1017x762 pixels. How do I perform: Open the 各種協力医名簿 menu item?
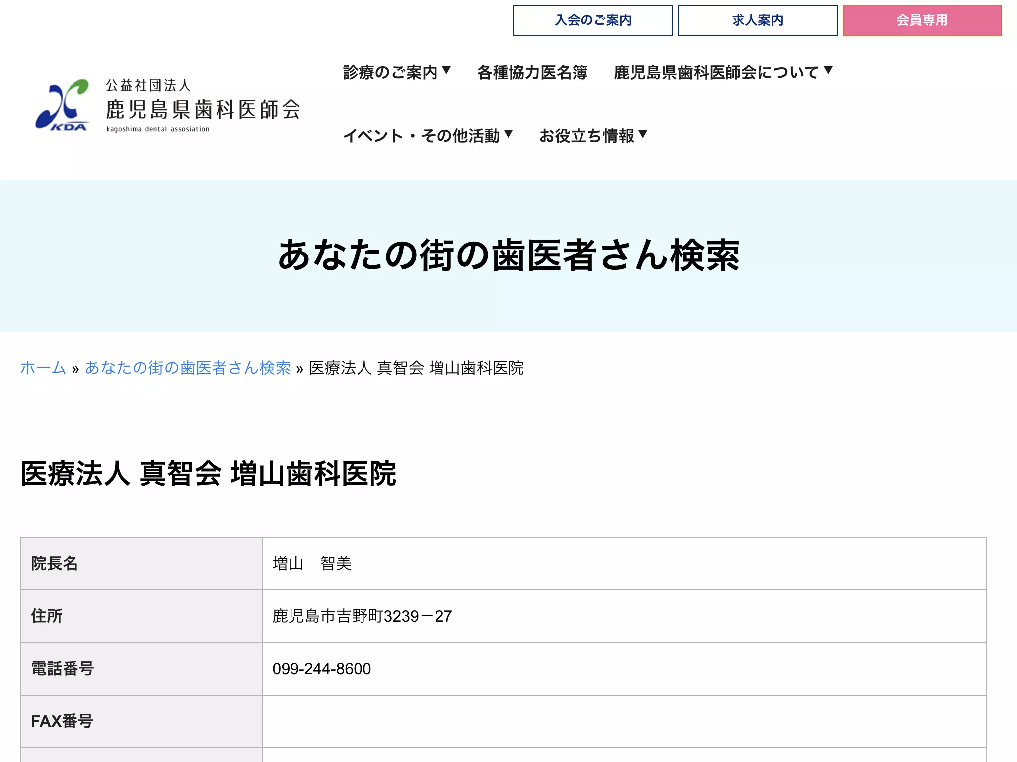[x=532, y=72]
